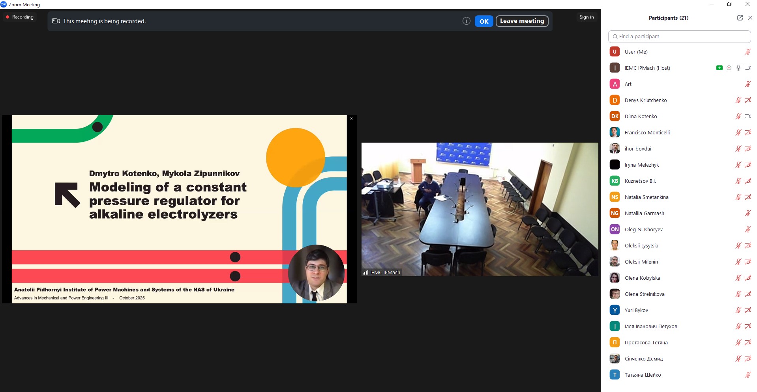Click the IEMC IPMach conference room video
The image size is (757, 392).
[480, 209]
